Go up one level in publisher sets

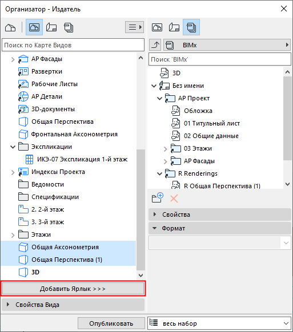point(155,45)
